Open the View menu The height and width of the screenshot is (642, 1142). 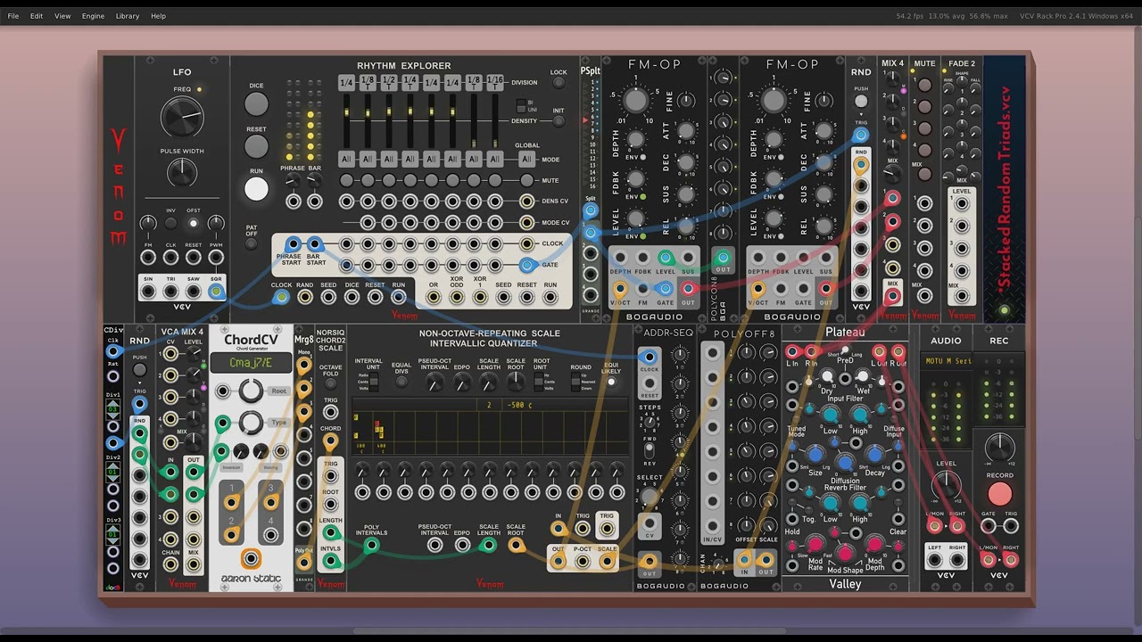(x=62, y=16)
